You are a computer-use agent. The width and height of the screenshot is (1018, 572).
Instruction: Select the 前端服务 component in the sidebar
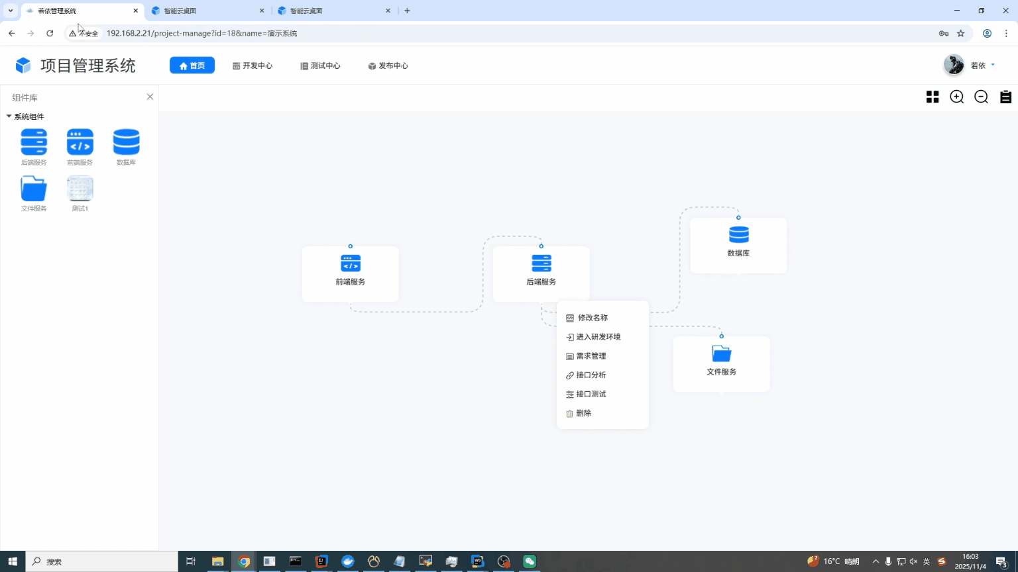coord(80,142)
